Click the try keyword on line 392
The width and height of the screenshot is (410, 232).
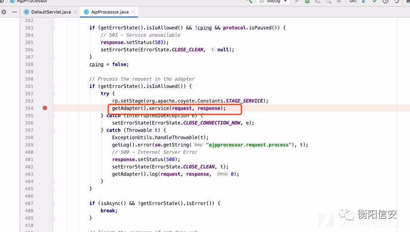[105, 93]
